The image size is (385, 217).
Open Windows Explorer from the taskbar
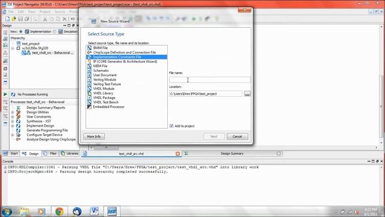25,212
